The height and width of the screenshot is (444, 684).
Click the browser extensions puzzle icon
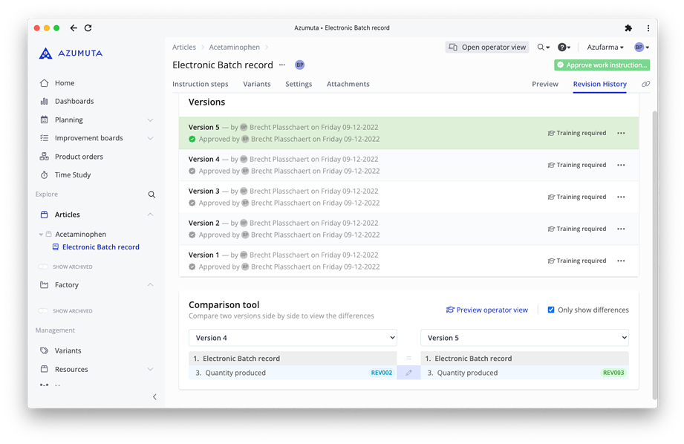[628, 28]
